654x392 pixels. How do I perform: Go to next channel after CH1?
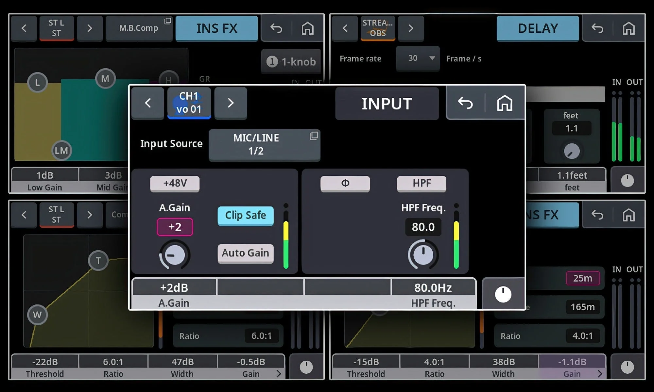coord(231,103)
